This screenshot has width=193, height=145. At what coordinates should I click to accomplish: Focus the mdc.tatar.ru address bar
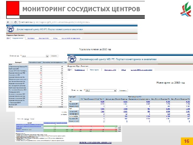[55, 22]
